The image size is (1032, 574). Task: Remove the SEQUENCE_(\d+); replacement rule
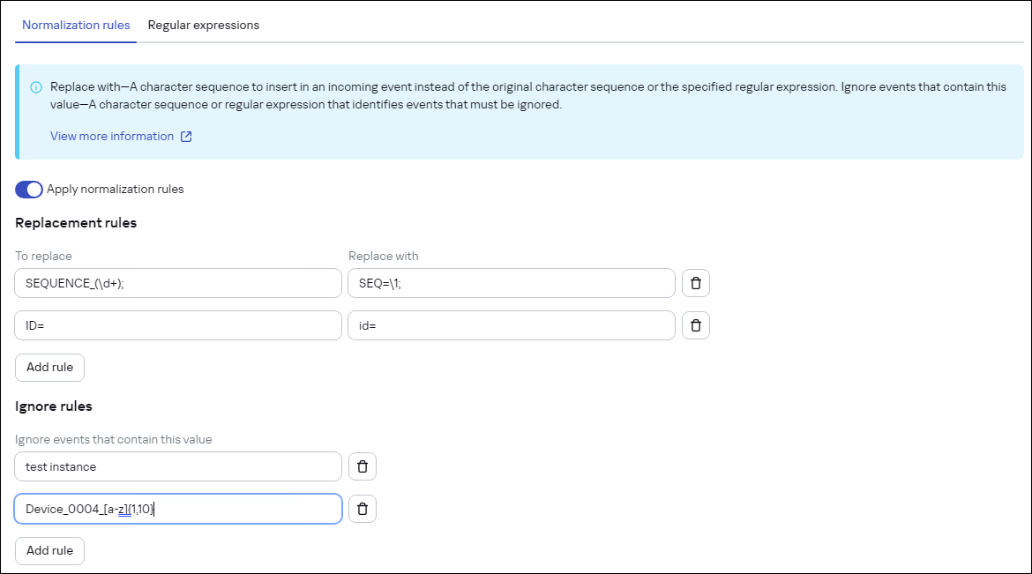(x=696, y=282)
